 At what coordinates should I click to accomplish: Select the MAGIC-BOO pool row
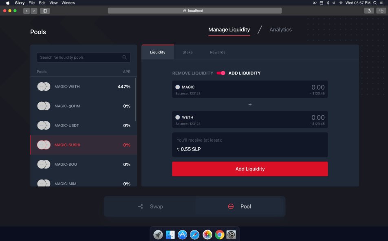(x=84, y=164)
